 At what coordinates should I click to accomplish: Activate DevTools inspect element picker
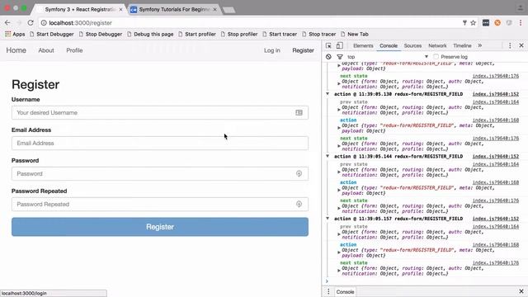[328, 45]
